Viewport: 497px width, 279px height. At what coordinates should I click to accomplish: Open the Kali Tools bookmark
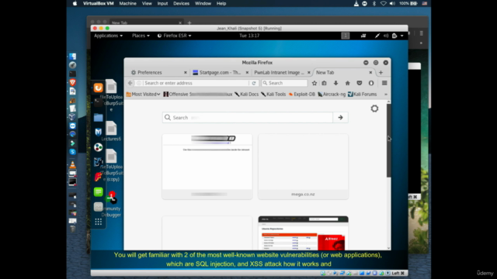[x=273, y=95]
